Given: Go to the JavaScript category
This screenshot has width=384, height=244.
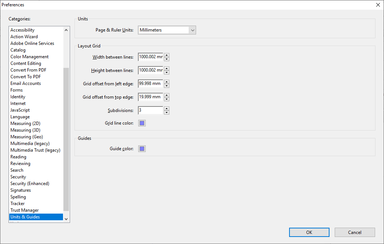Looking at the screenshot, I should coord(20,110).
